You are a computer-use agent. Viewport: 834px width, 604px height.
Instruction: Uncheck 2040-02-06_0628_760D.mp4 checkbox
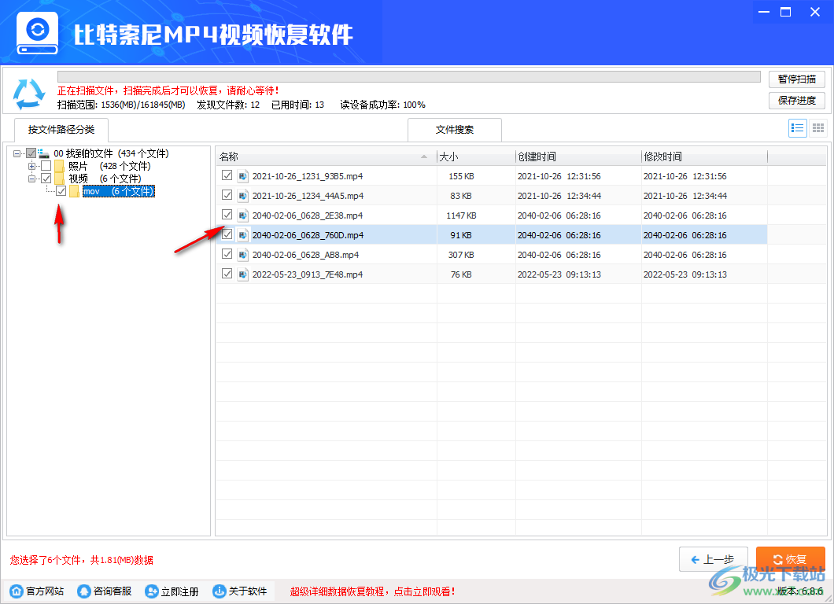pos(227,234)
